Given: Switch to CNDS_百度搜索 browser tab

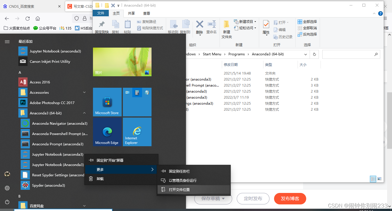Looking at the screenshot, I should tap(32, 6).
